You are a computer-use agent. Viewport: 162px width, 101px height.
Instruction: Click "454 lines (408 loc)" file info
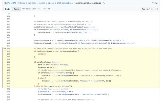tap(31, 9)
